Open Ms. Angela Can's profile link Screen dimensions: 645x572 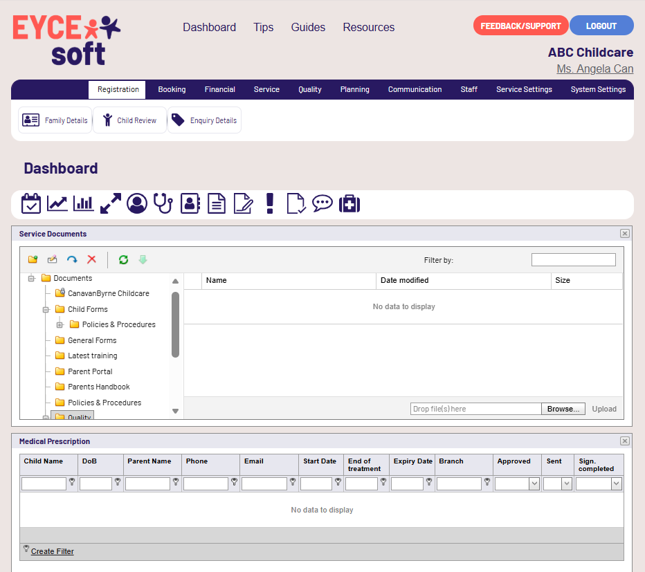point(594,68)
